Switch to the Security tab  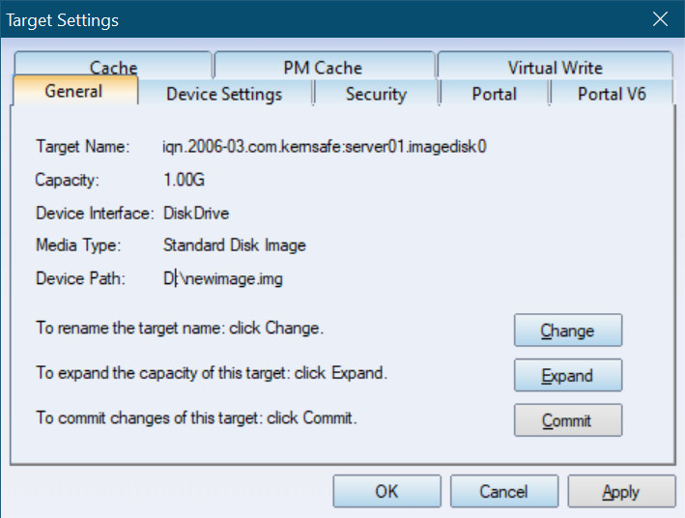tap(376, 94)
